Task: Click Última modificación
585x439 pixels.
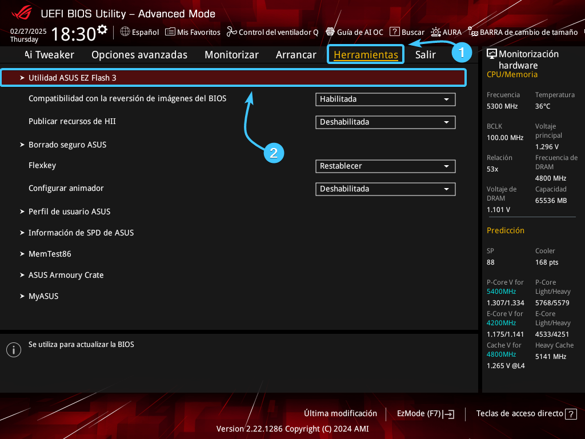Action: tap(340, 414)
